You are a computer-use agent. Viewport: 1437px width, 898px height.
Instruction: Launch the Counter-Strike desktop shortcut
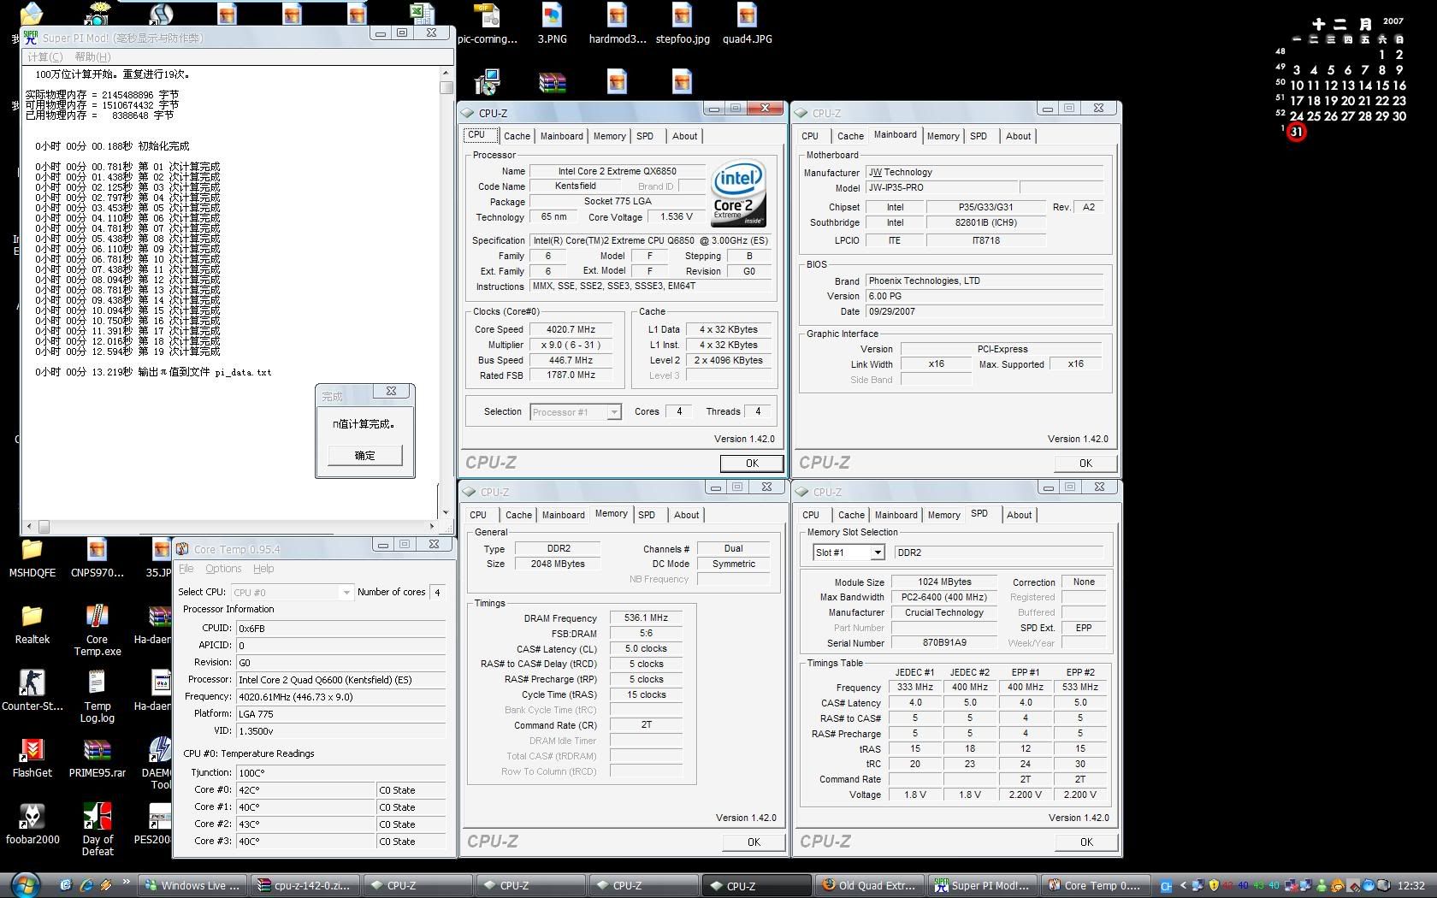[x=32, y=691]
